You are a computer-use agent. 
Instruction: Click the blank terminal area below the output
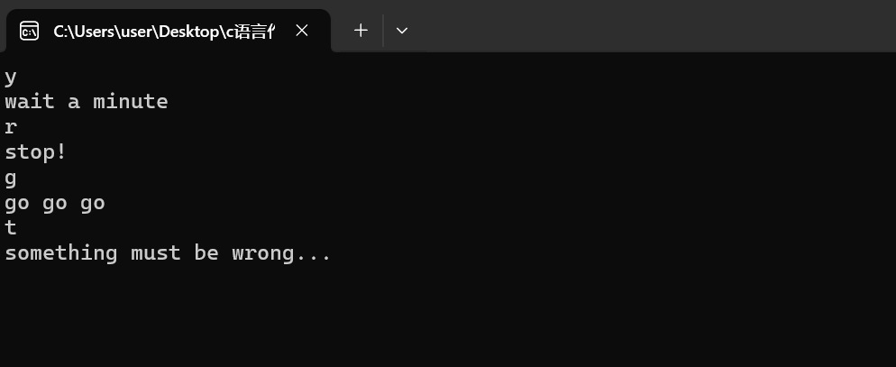(x=451, y=316)
